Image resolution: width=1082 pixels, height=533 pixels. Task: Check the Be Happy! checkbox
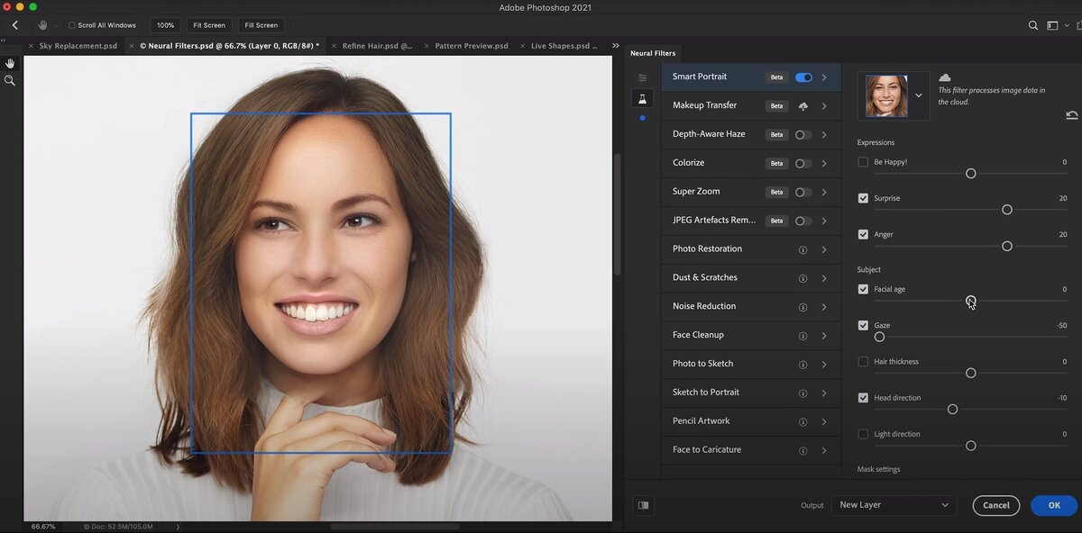863,162
